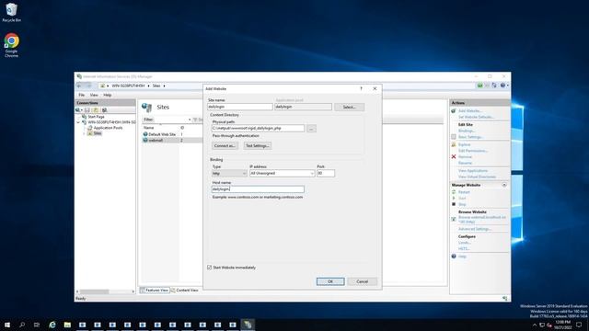Click the Browse webmail icon in Actions
This screenshot has width=589, height=331.
(x=454, y=219)
